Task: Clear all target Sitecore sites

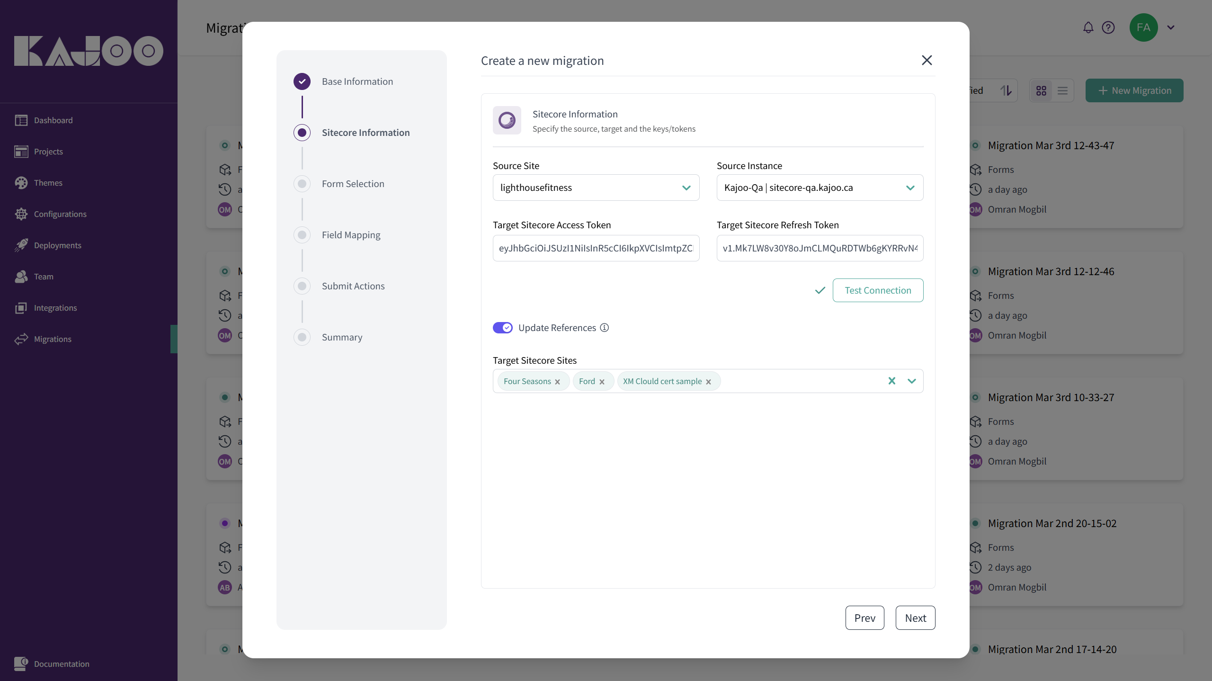Action: [891, 381]
